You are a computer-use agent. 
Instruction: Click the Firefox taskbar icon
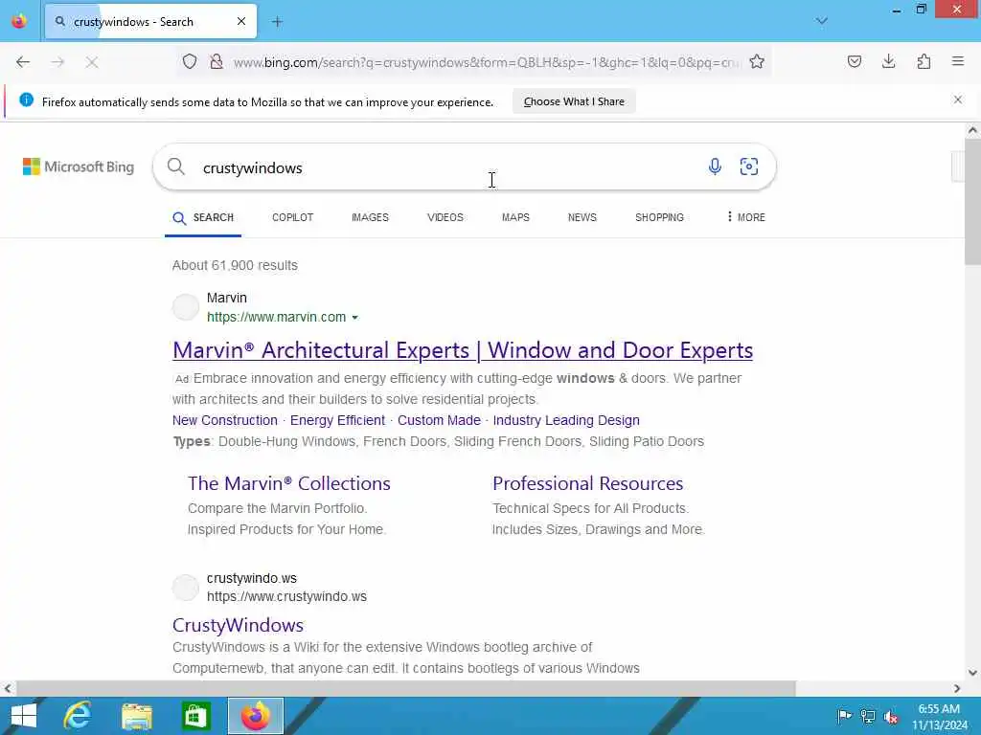[x=255, y=716]
